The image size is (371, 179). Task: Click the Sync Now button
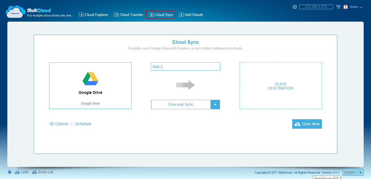click(x=307, y=124)
